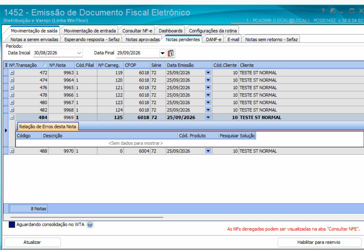This screenshot has height=250, width=364.
Task: Expand transaction row 476
Action: coord(12,87)
